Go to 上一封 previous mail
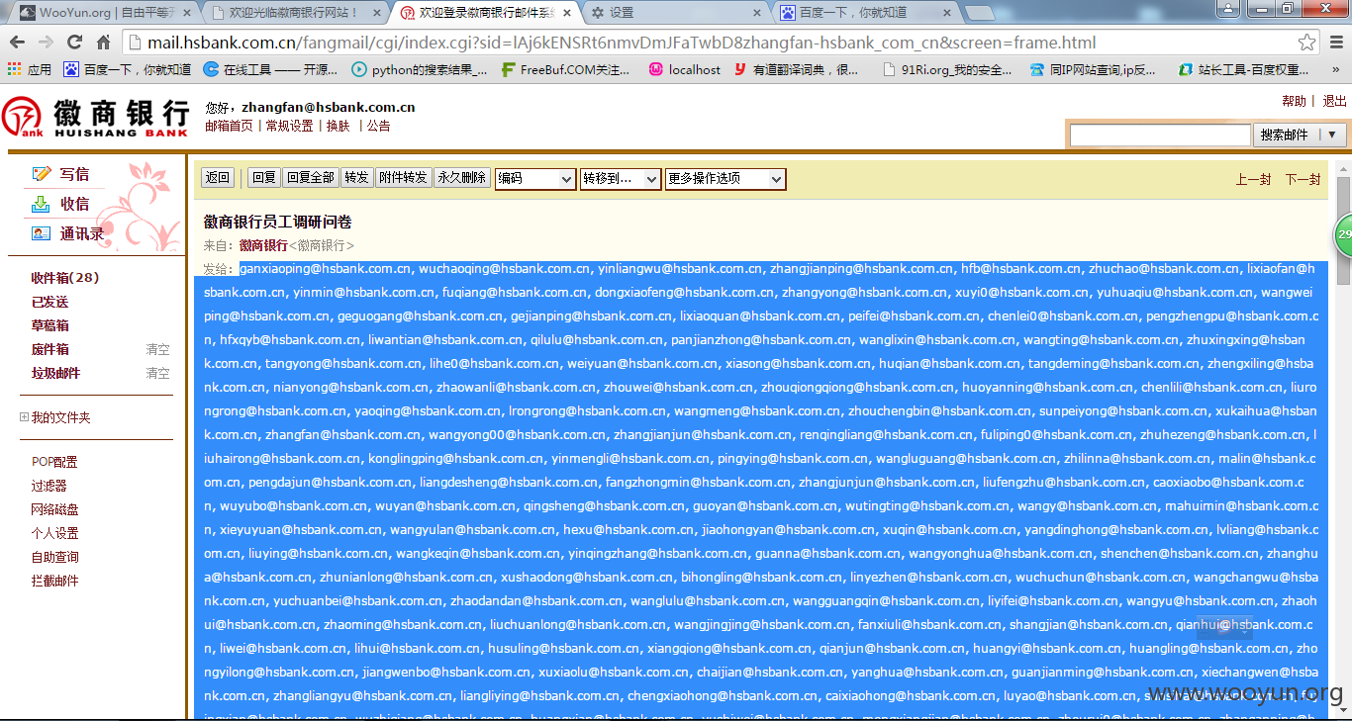This screenshot has width=1352, height=721. [x=1253, y=179]
